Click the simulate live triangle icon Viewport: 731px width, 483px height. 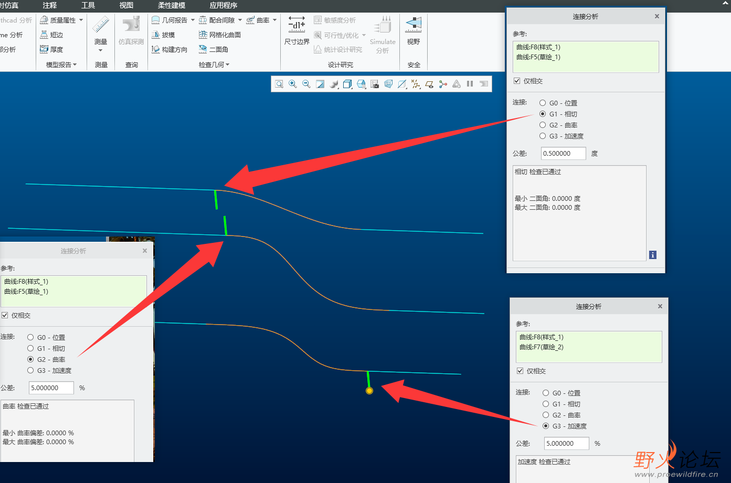tap(457, 84)
